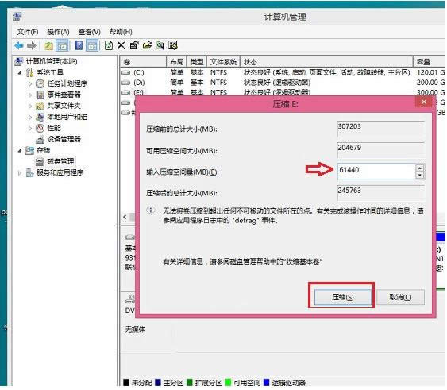Close the 压缩 E: dialog
The width and height of the screenshot is (447, 390).
click(424, 102)
